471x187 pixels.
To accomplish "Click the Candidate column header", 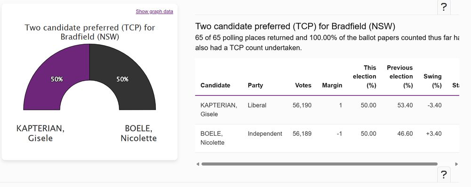I will click(x=215, y=86).
